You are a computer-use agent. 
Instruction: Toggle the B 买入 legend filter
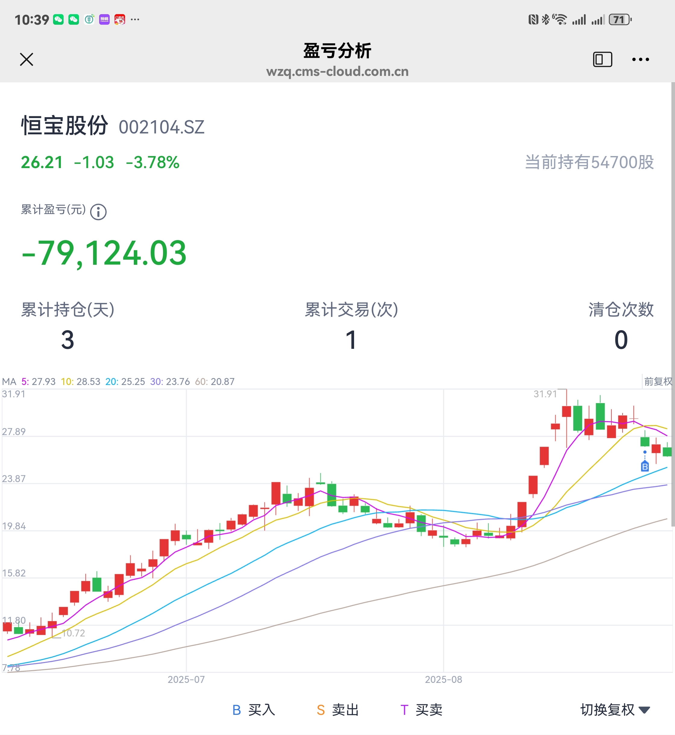point(253,710)
